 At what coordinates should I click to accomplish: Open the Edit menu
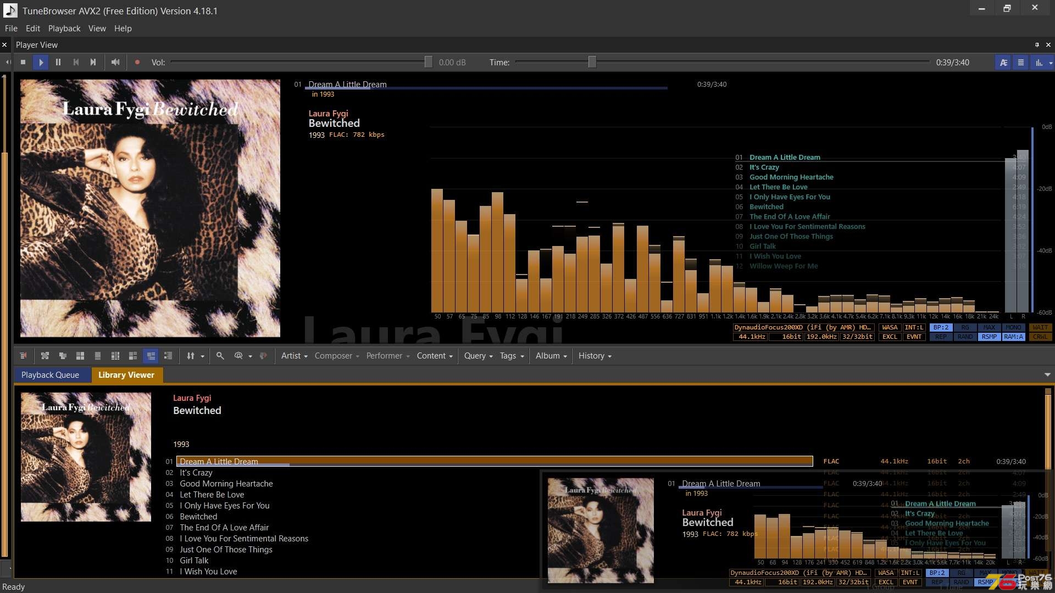[x=33, y=29]
